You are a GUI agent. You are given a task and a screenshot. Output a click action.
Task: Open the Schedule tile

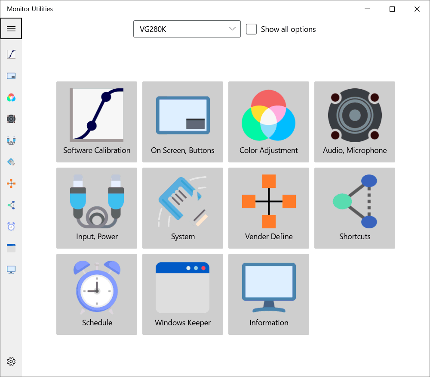pos(96,294)
